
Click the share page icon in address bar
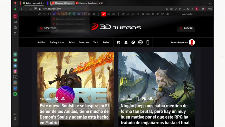point(167,9)
